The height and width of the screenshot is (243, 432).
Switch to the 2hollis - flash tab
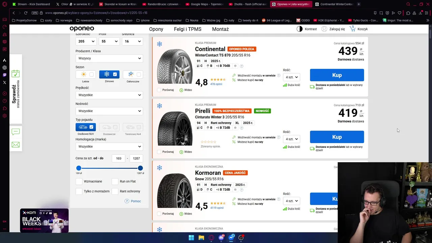tap(247, 4)
